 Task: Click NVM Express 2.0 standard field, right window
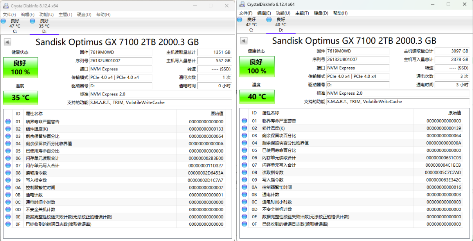click(397, 93)
